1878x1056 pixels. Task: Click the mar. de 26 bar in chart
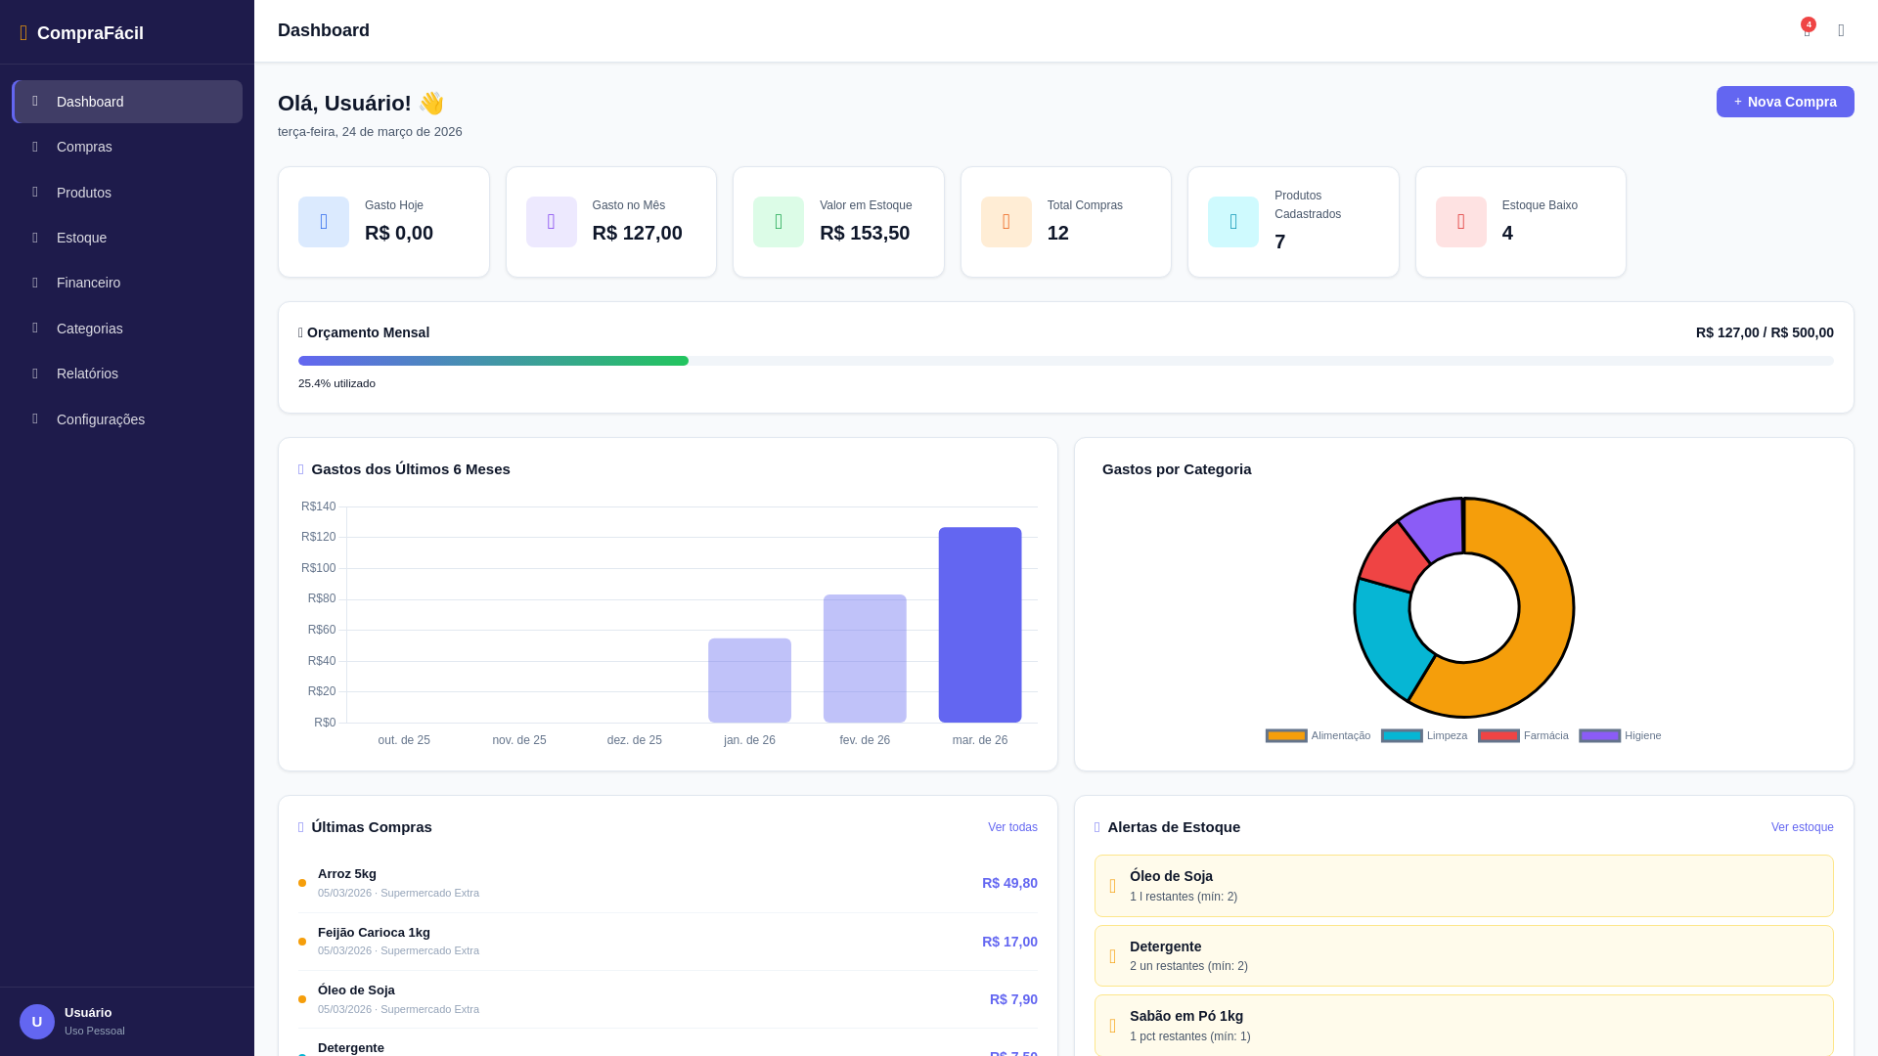tap(979, 626)
